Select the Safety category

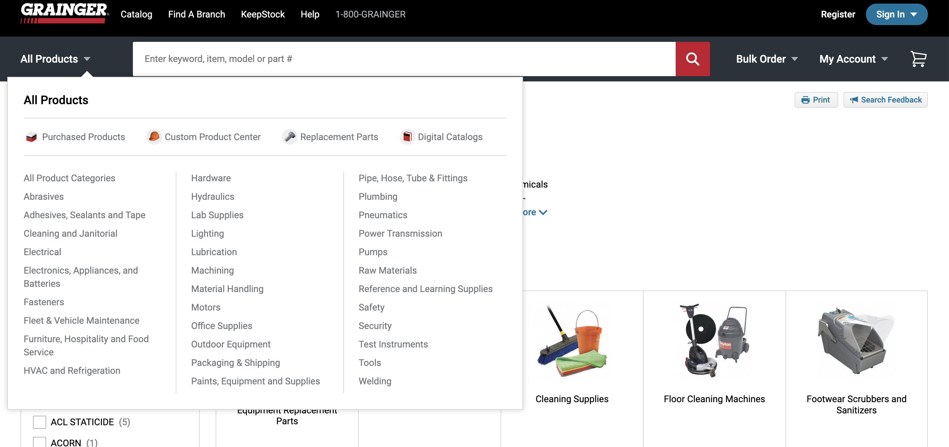click(x=371, y=307)
